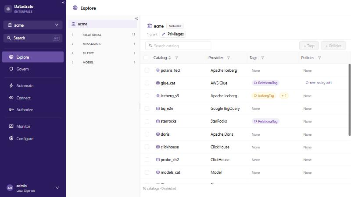The image size is (351, 197).
Task: Click clickhouse database icon
Action: [x=158, y=147]
